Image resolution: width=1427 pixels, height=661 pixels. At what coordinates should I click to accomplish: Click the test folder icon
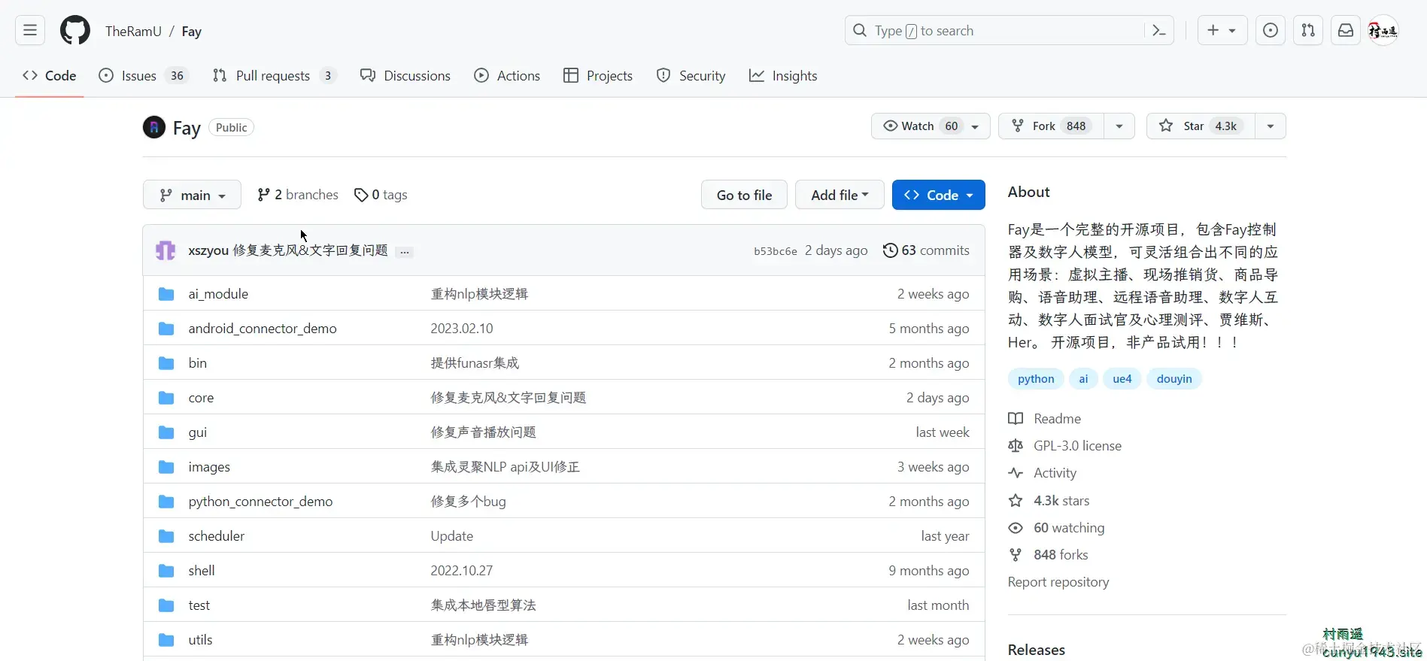(x=166, y=605)
